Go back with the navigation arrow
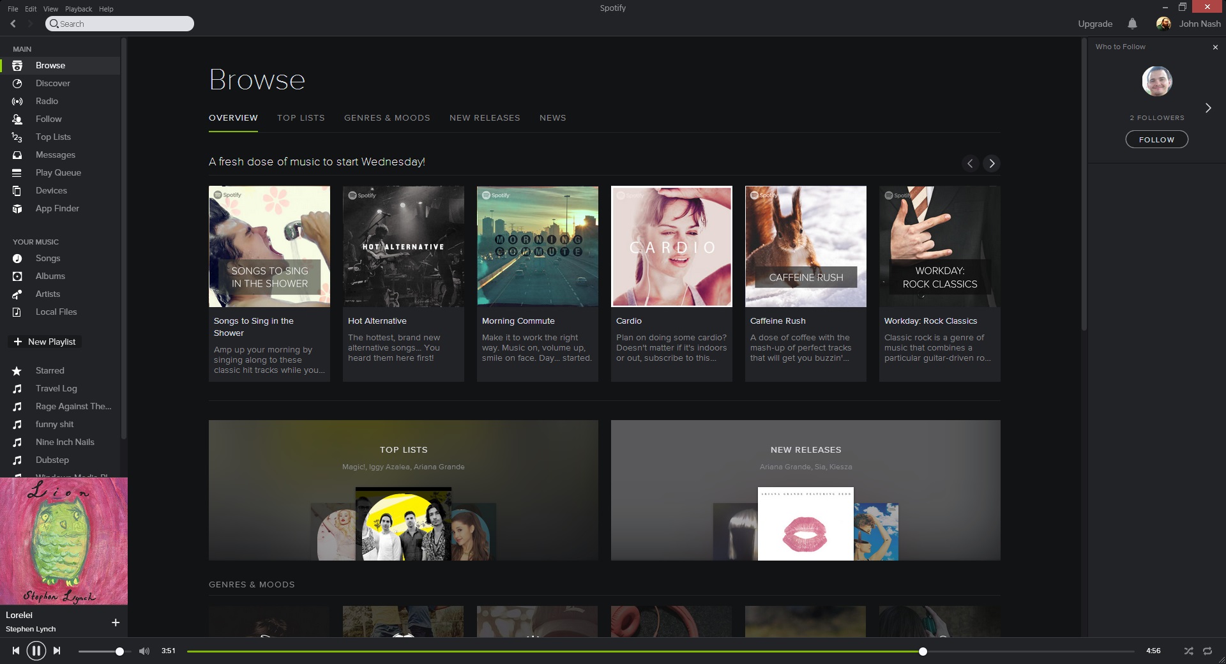The height and width of the screenshot is (664, 1226). pyautogui.click(x=13, y=24)
